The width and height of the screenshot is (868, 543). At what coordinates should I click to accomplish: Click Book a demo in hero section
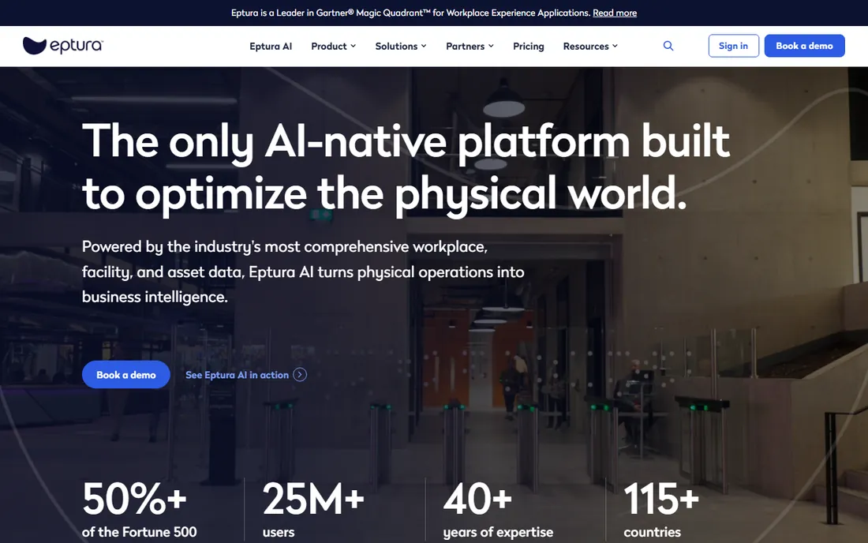pyautogui.click(x=125, y=375)
